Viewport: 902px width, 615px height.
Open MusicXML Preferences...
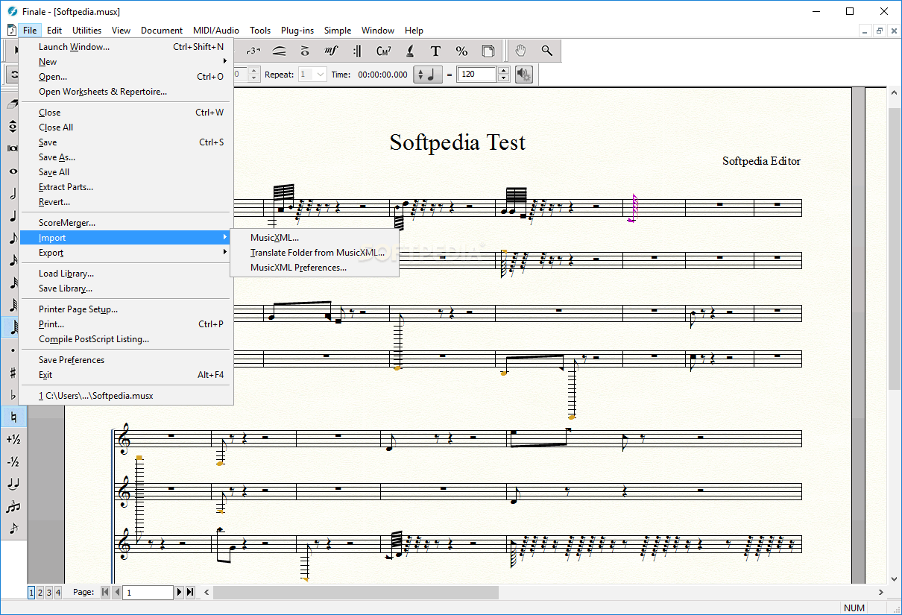point(315,268)
